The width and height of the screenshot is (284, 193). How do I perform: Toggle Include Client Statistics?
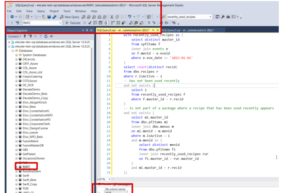click(124, 23)
